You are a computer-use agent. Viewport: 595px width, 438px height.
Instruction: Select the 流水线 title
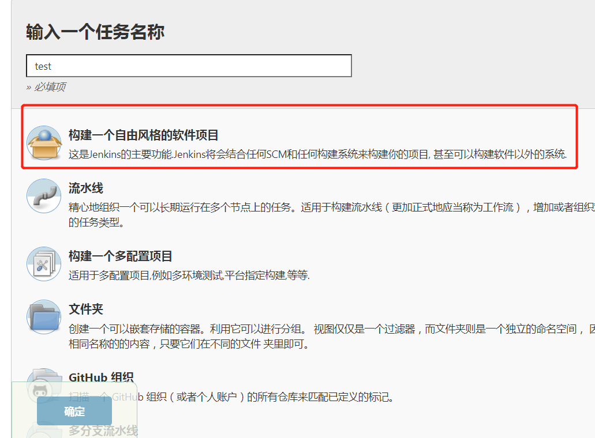tap(86, 188)
